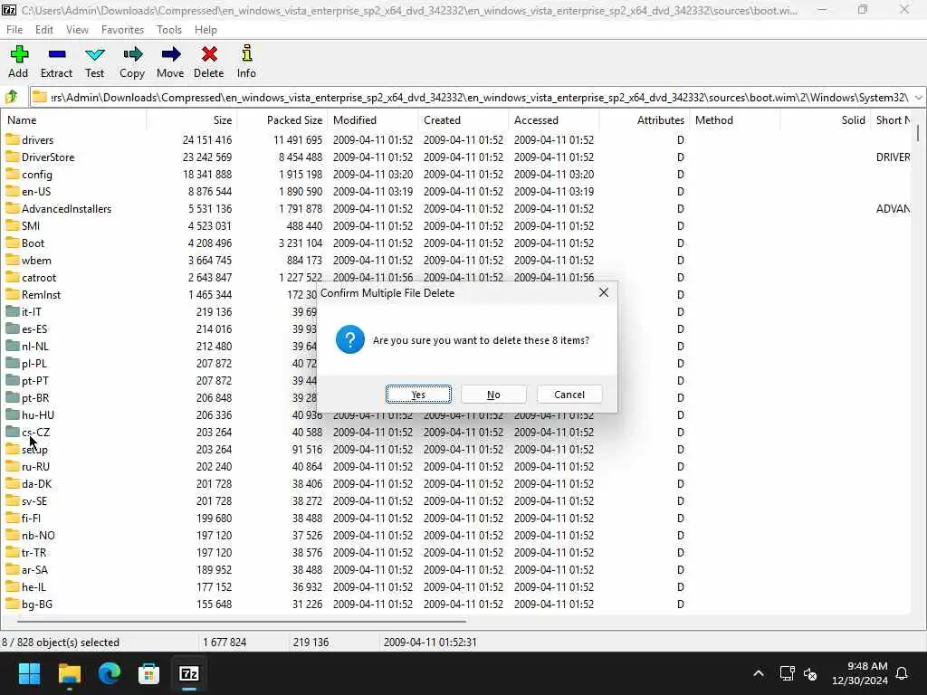Close the Confirm Multiple File Delete dialog

click(604, 292)
